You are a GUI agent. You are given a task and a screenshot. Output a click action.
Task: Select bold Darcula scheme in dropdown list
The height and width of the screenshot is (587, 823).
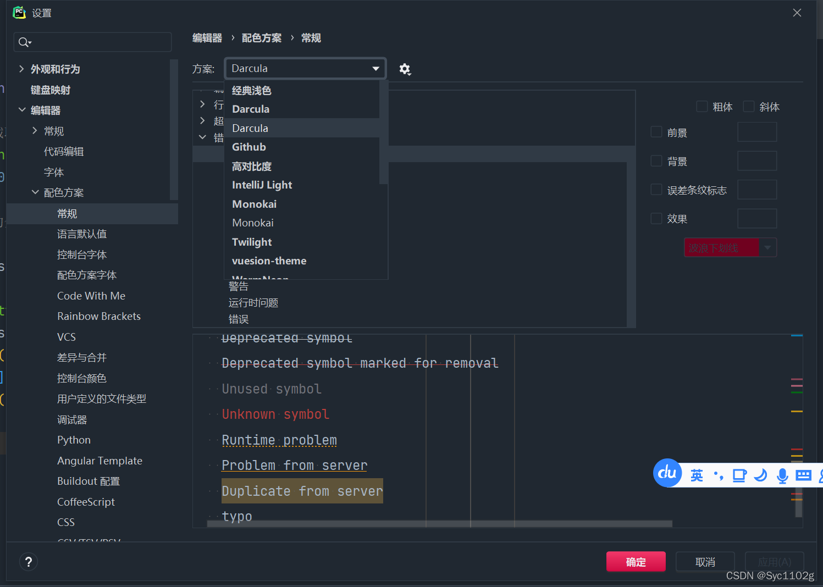pyautogui.click(x=302, y=109)
